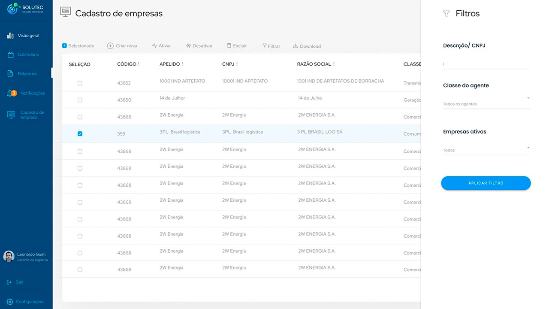Go to Visão geral in sidebar

(28, 36)
